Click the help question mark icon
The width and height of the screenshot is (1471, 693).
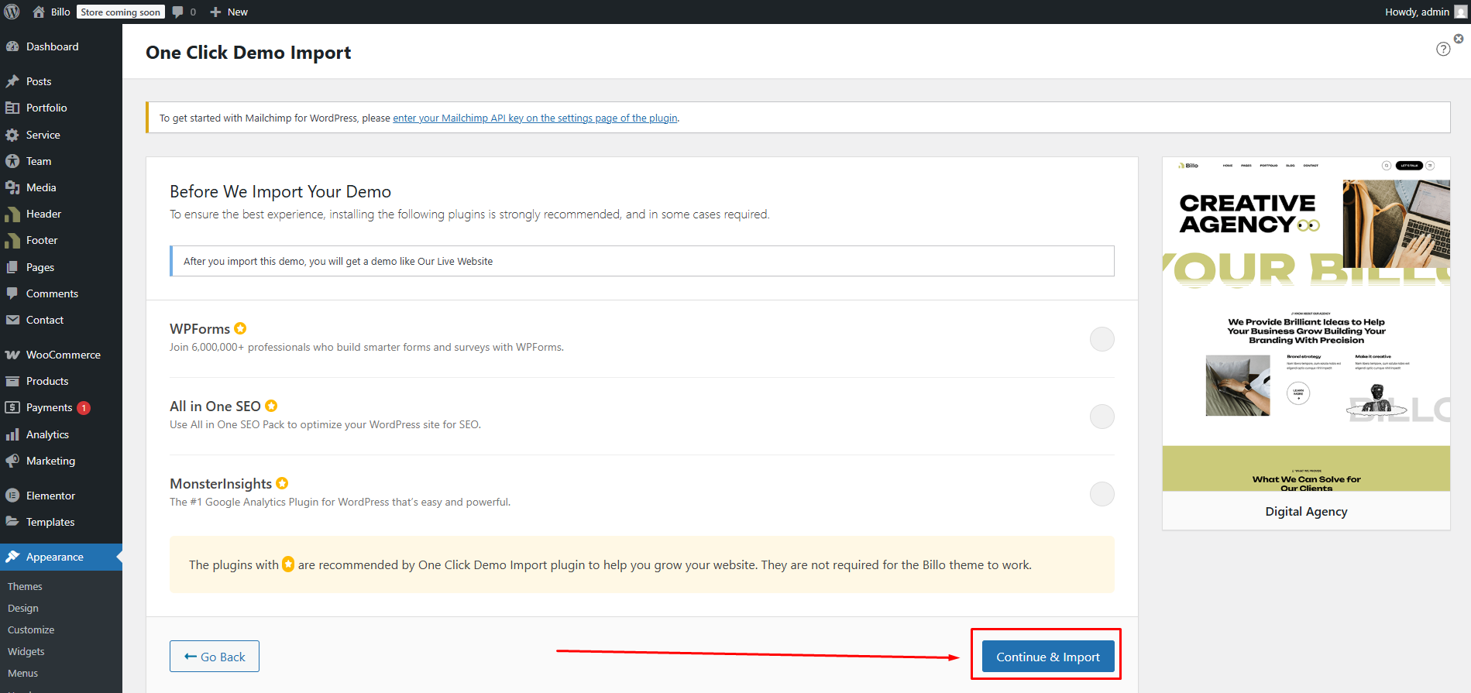pyautogui.click(x=1442, y=49)
